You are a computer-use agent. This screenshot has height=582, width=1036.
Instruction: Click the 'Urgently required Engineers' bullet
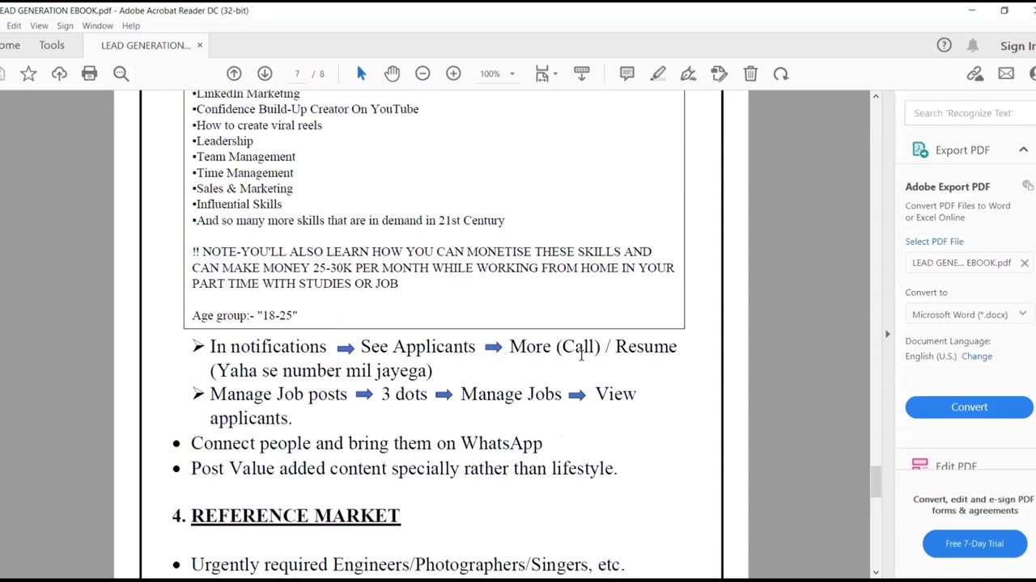[x=408, y=564]
